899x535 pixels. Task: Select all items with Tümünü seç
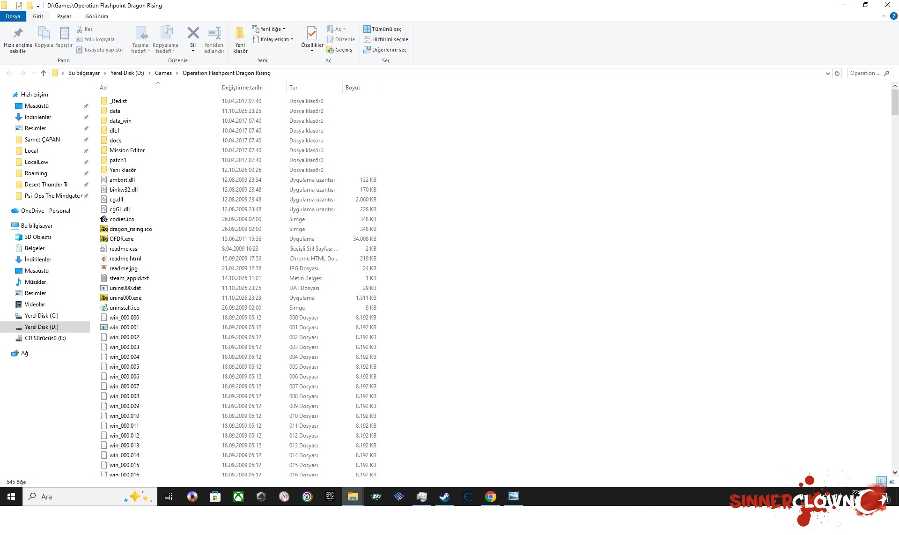coord(383,29)
